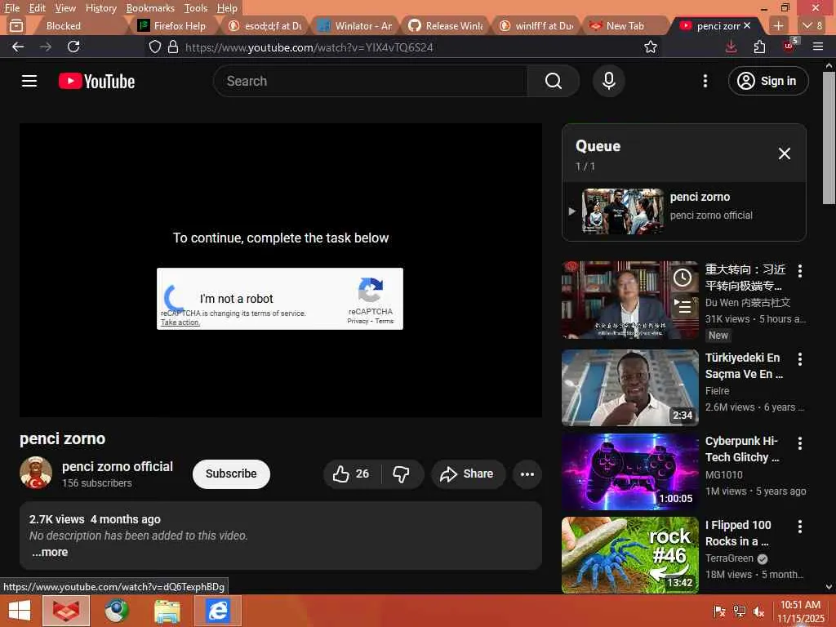Viewport: 836px width, 627px height.
Task: Open the penci zorno official channel avatar
Action: coord(36,473)
